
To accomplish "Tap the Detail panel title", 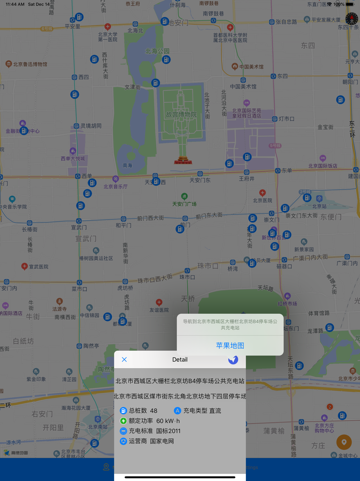I will pyautogui.click(x=180, y=359).
